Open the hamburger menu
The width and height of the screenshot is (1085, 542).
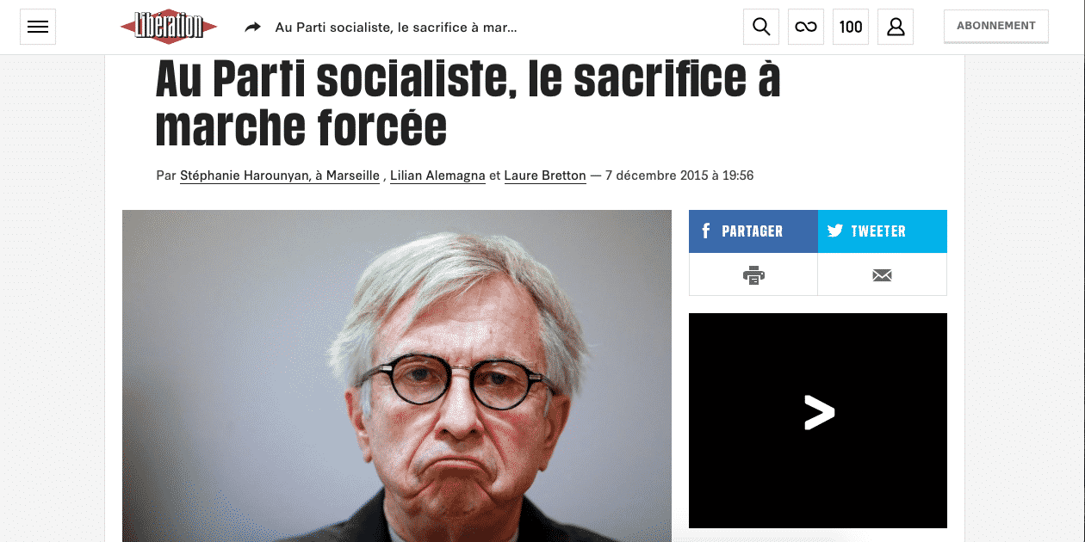click(x=38, y=27)
